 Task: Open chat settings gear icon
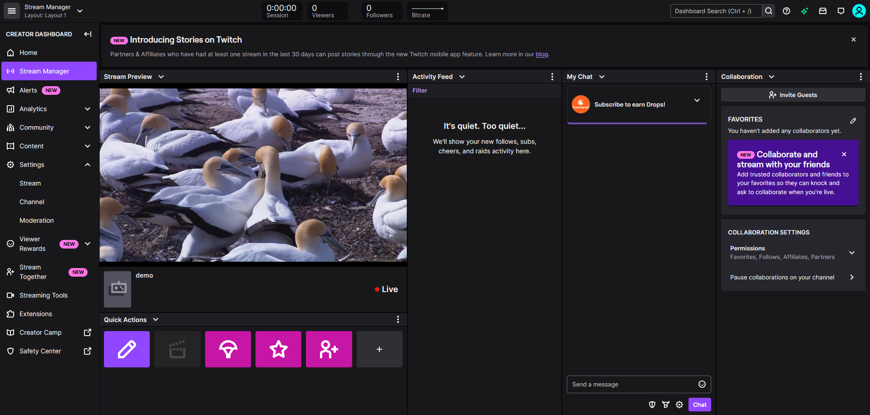coord(679,405)
